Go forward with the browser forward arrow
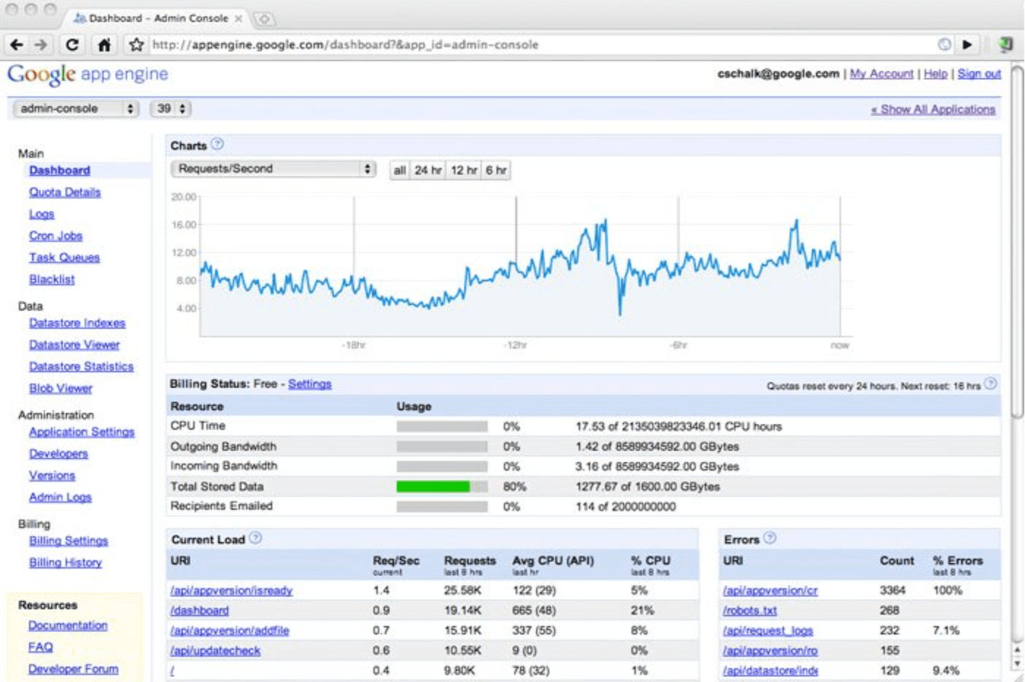The height and width of the screenshot is (682, 1025). pos(41,45)
